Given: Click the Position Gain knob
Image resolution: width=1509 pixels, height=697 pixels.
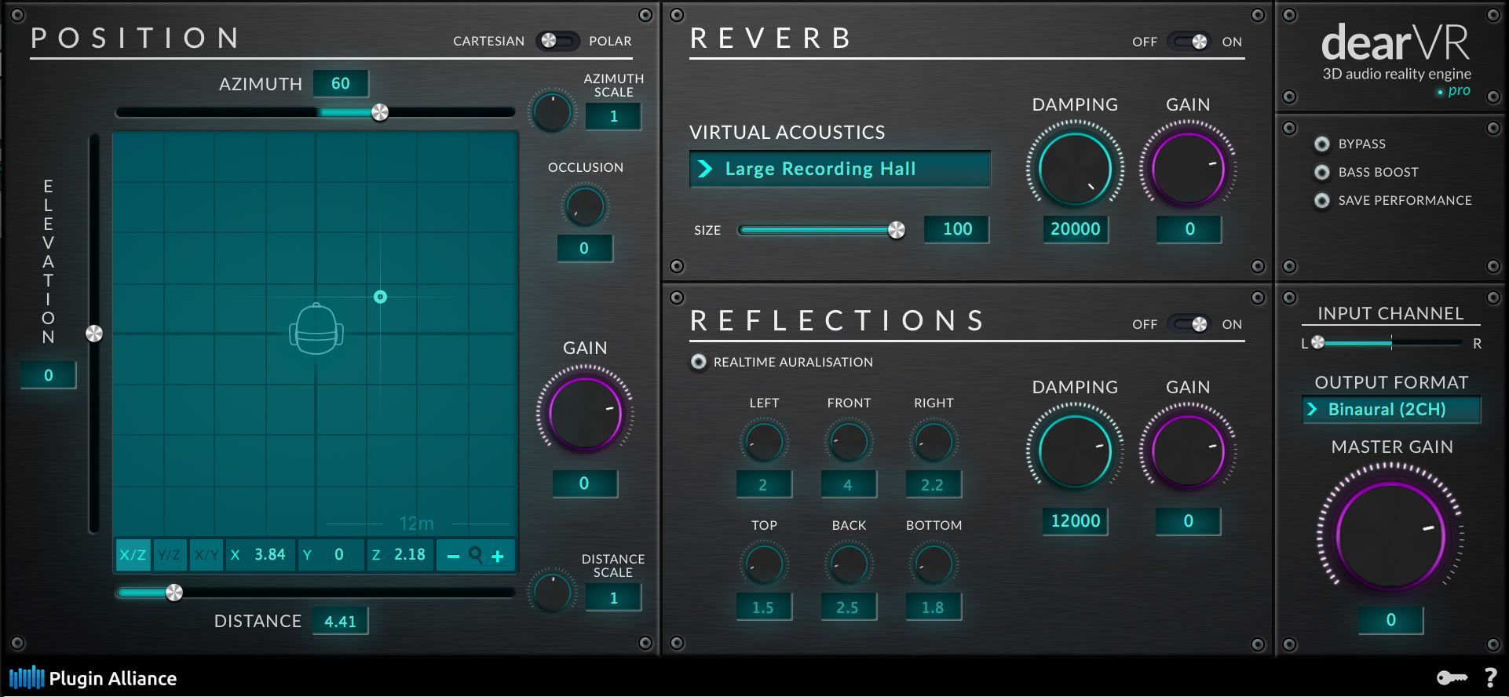Looking at the screenshot, I should point(585,414).
